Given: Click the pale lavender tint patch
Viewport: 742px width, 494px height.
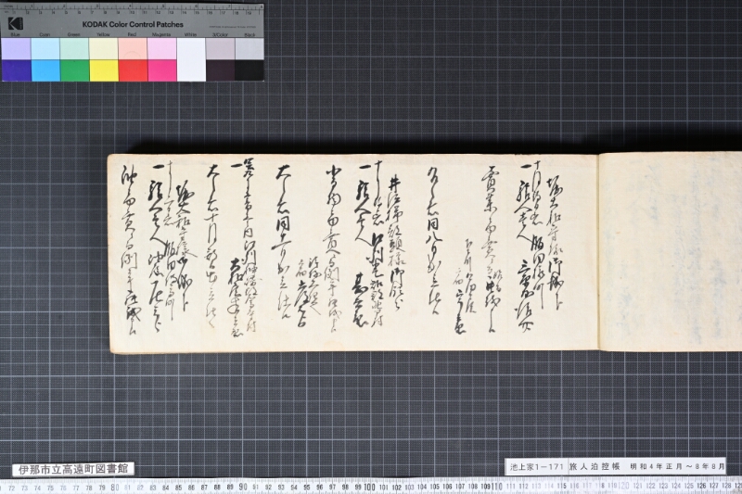Looking at the screenshot, I should coord(17,49).
